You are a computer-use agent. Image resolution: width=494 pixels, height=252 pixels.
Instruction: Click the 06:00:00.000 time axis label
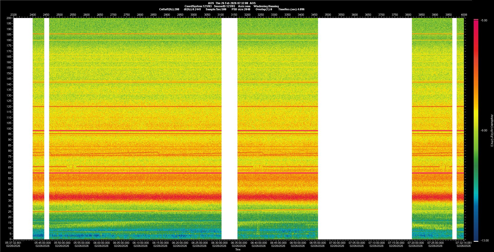[x=101, y=243]
